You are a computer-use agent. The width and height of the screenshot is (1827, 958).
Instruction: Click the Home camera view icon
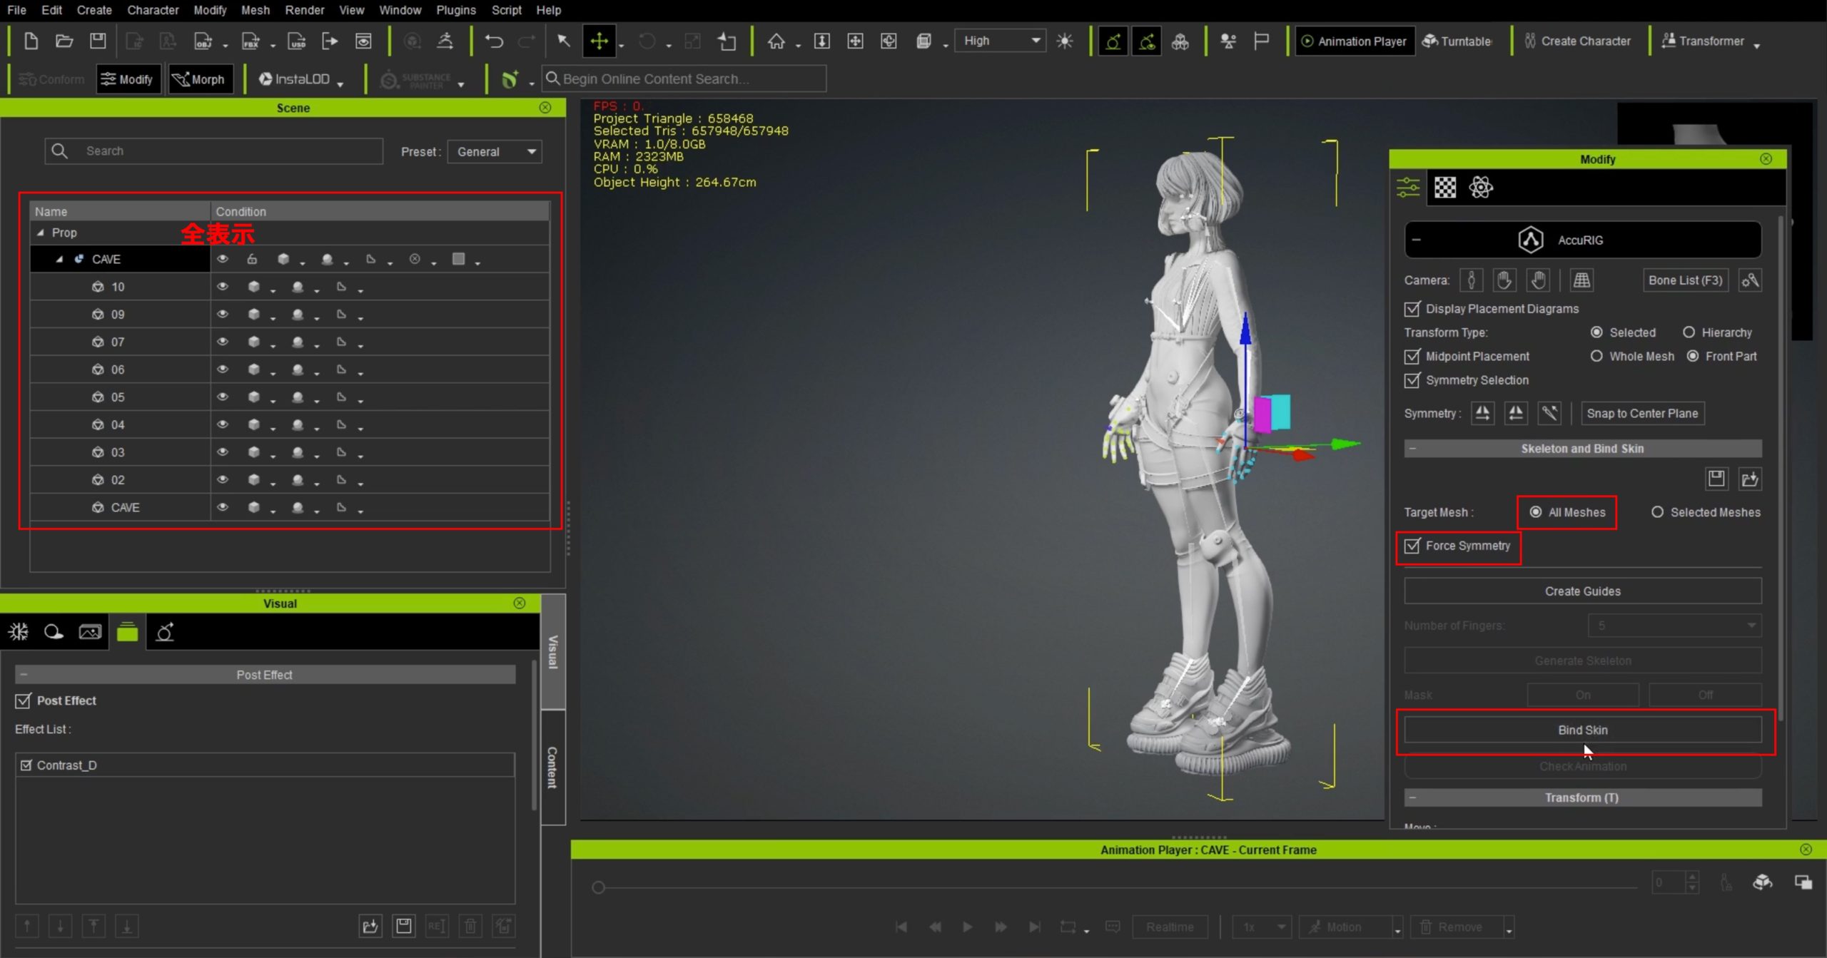coord(776,41)
